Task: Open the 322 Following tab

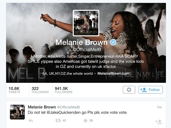Action: pyautogui.click(x=40, y=90)
